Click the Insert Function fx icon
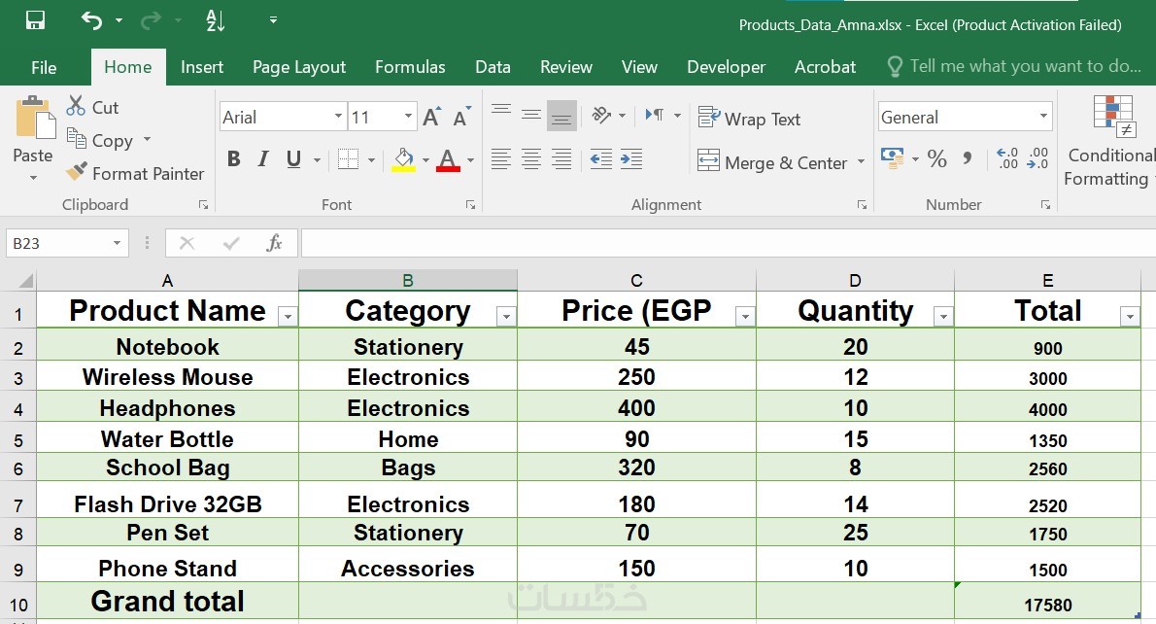 tap(274, 243)
